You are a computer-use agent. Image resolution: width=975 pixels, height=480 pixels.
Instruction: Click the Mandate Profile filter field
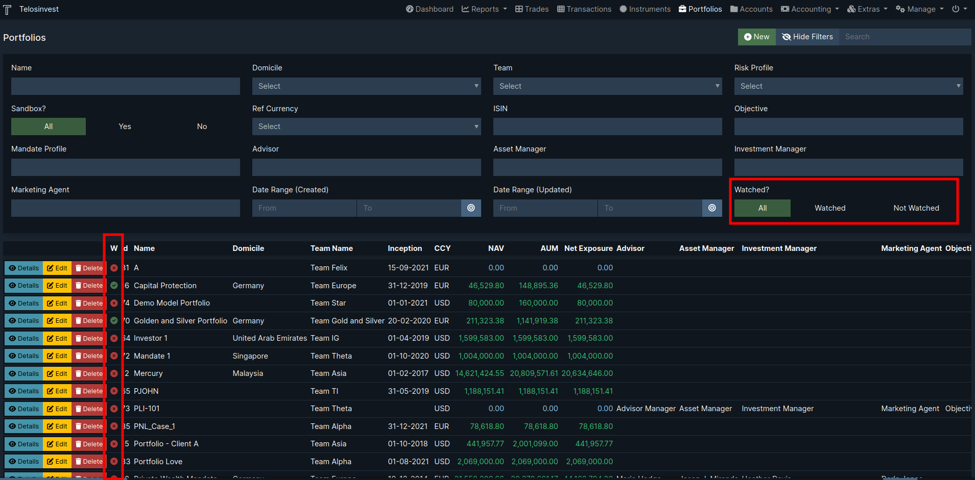coord(126,167)
